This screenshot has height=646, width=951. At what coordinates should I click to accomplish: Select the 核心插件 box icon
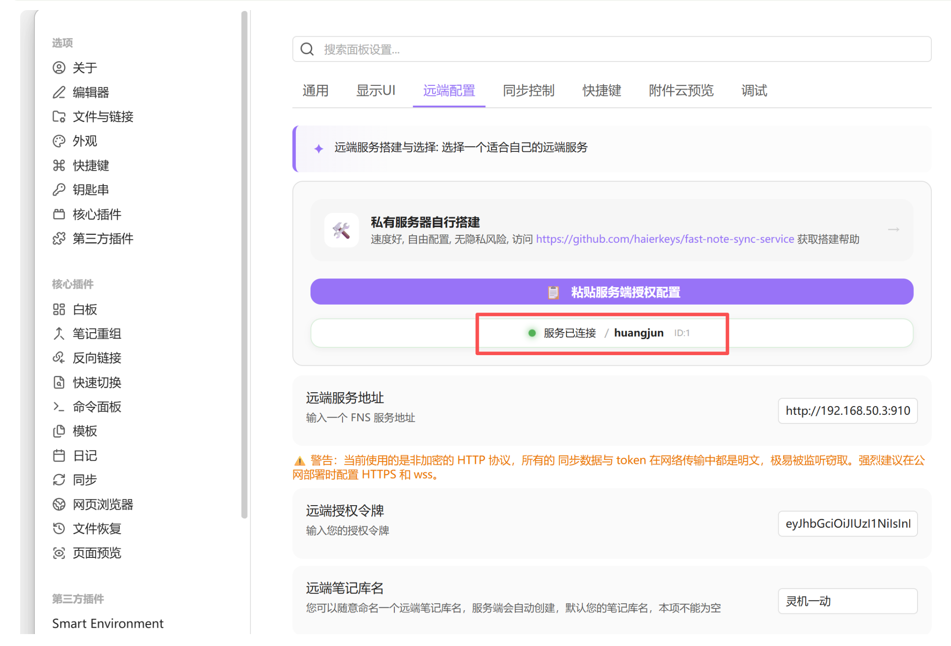[59, 214]
